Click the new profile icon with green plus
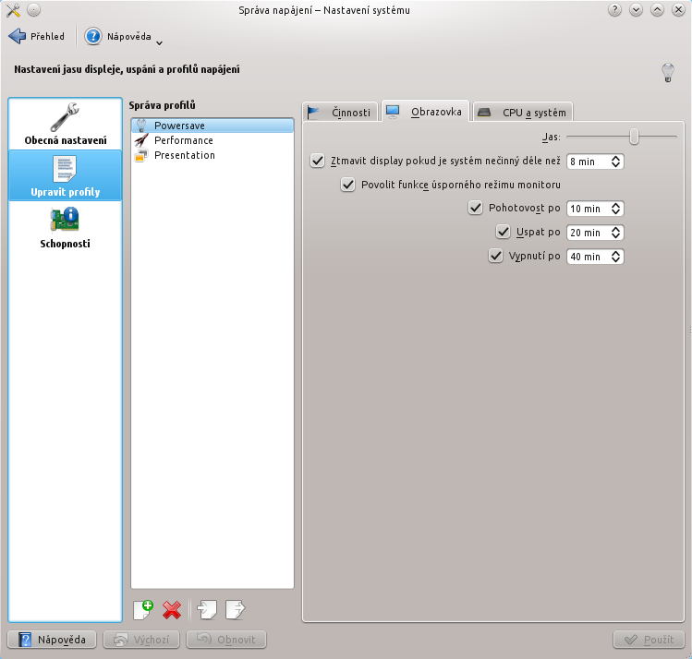This screenshot has width=692, height=659. (x=143, y=610)
